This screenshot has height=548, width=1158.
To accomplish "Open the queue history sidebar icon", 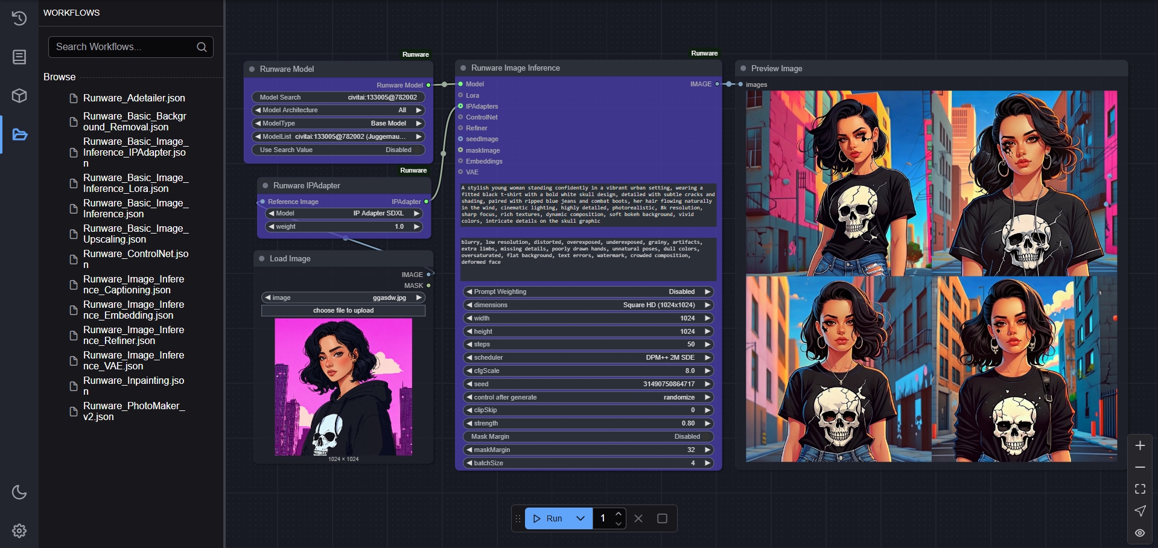I will [x=19, y=18].
